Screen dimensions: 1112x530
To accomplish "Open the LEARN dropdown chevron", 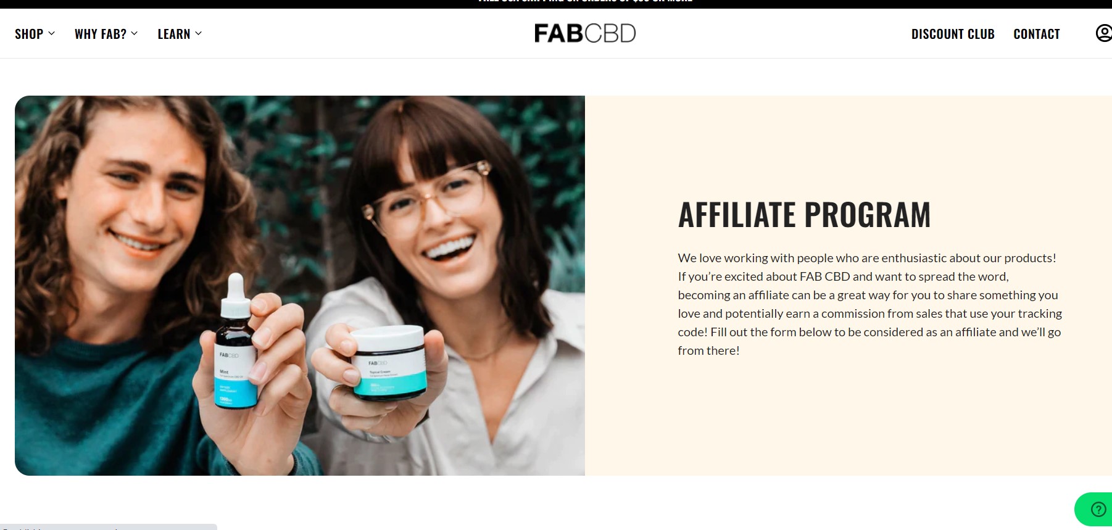I will 199,33.
